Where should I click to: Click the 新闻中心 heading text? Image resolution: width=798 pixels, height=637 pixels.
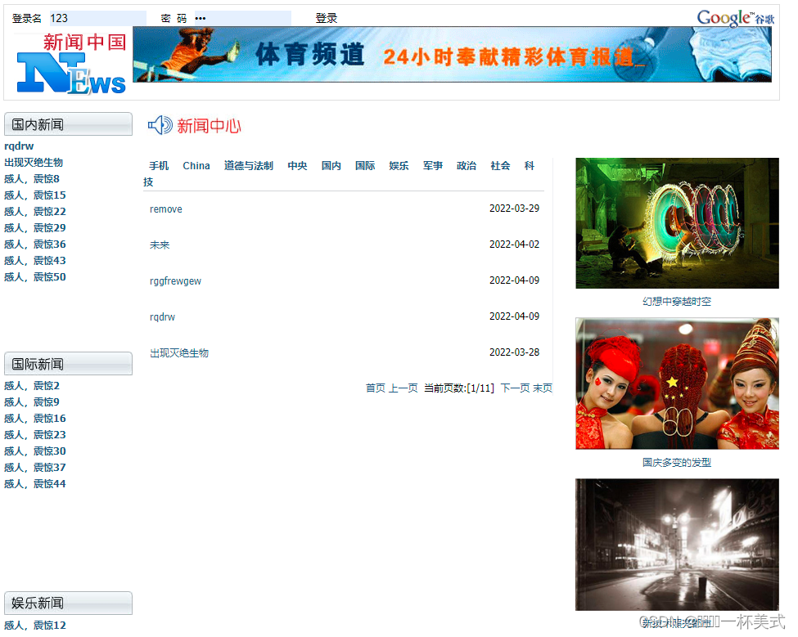point(210,126)
